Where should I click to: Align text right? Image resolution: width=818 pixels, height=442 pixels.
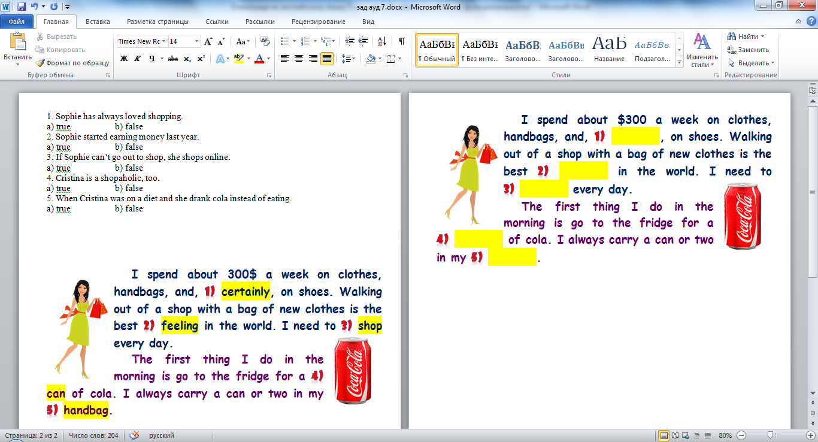[313, 59]
